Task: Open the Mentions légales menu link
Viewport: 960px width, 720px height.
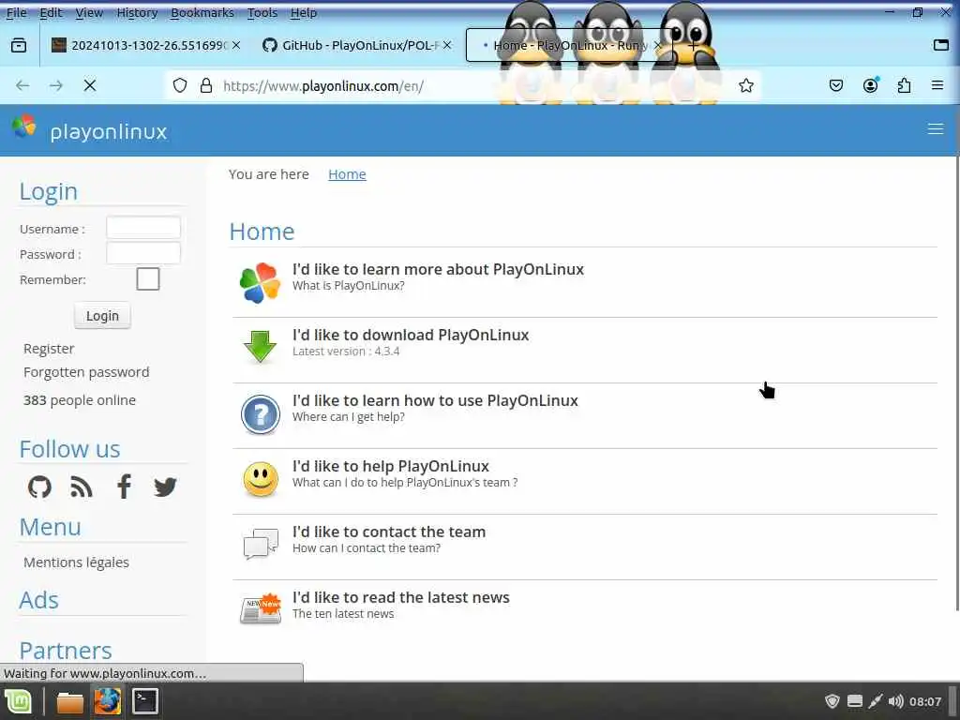Action: 77,562
